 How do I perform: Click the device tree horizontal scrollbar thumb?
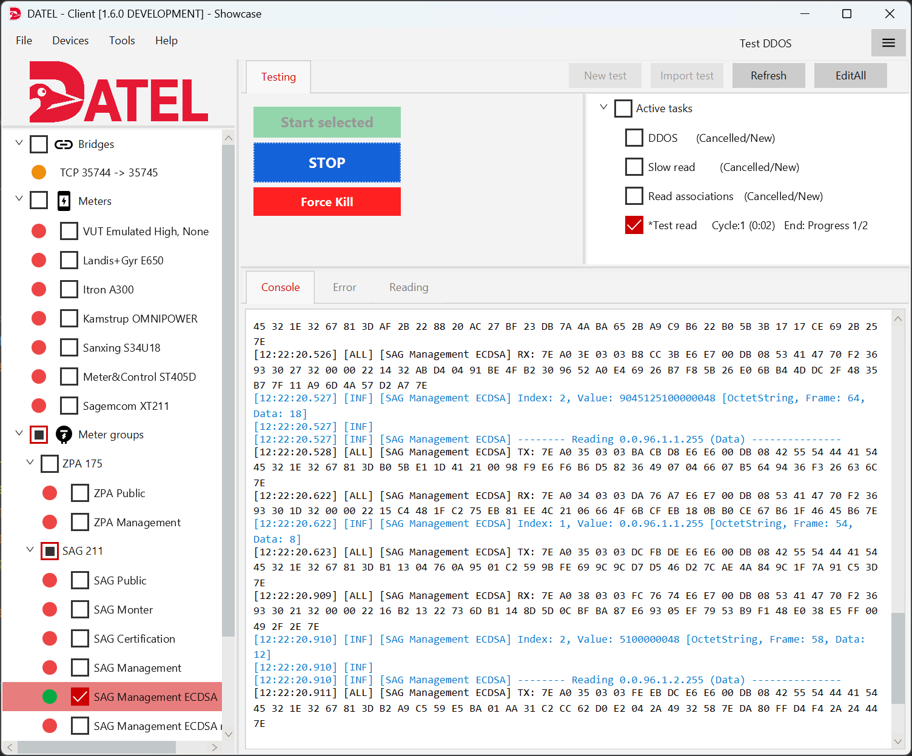pos(97,748)
